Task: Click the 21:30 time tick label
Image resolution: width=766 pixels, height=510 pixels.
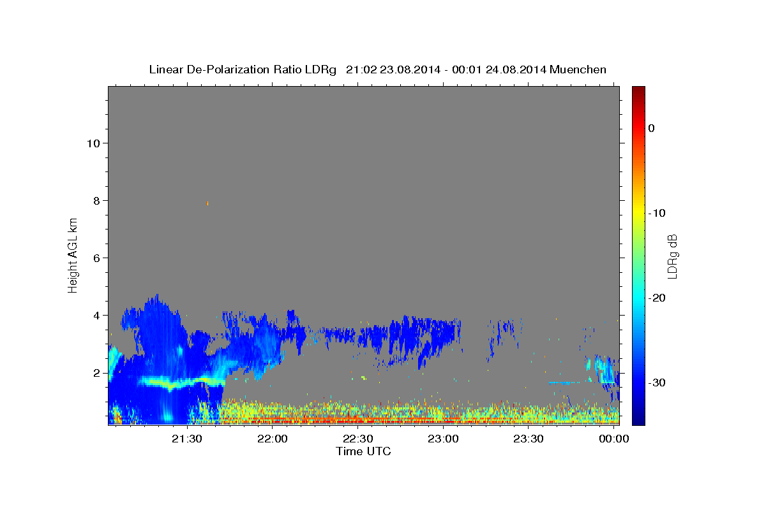Action: [187, 439]
